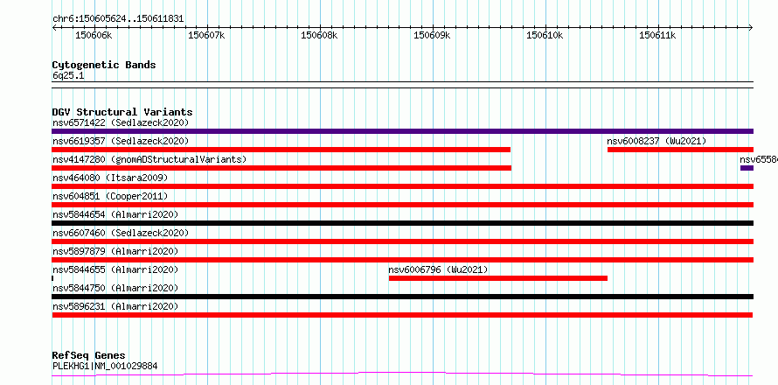Click the red nsv4147280 variant bar

(x=281, y=168)
